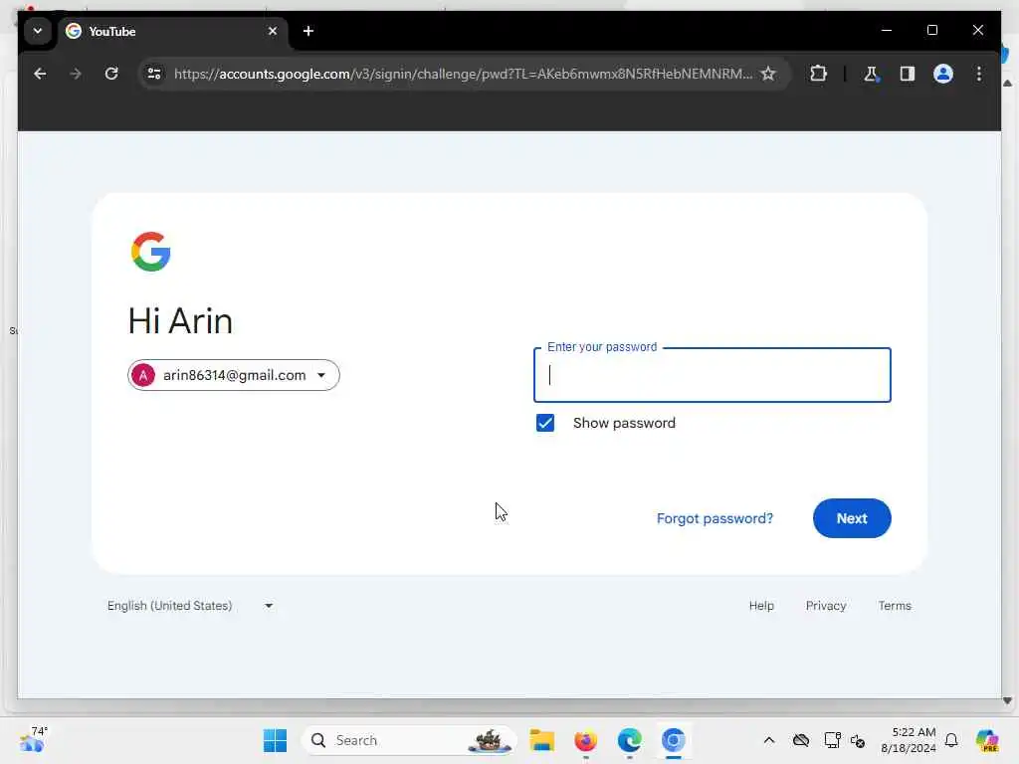Open Chrome three-dot menu
The width and height of the screenshot is (1019, 764).
(979, 74)
